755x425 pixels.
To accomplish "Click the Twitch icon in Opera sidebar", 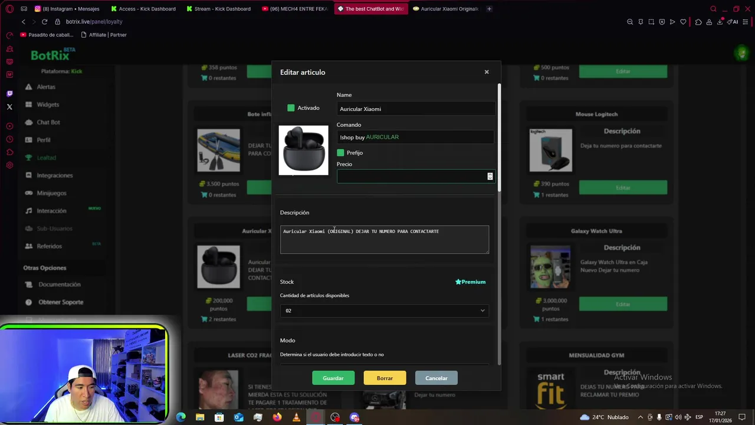I will pyautogui.click(x=9, y=94).
